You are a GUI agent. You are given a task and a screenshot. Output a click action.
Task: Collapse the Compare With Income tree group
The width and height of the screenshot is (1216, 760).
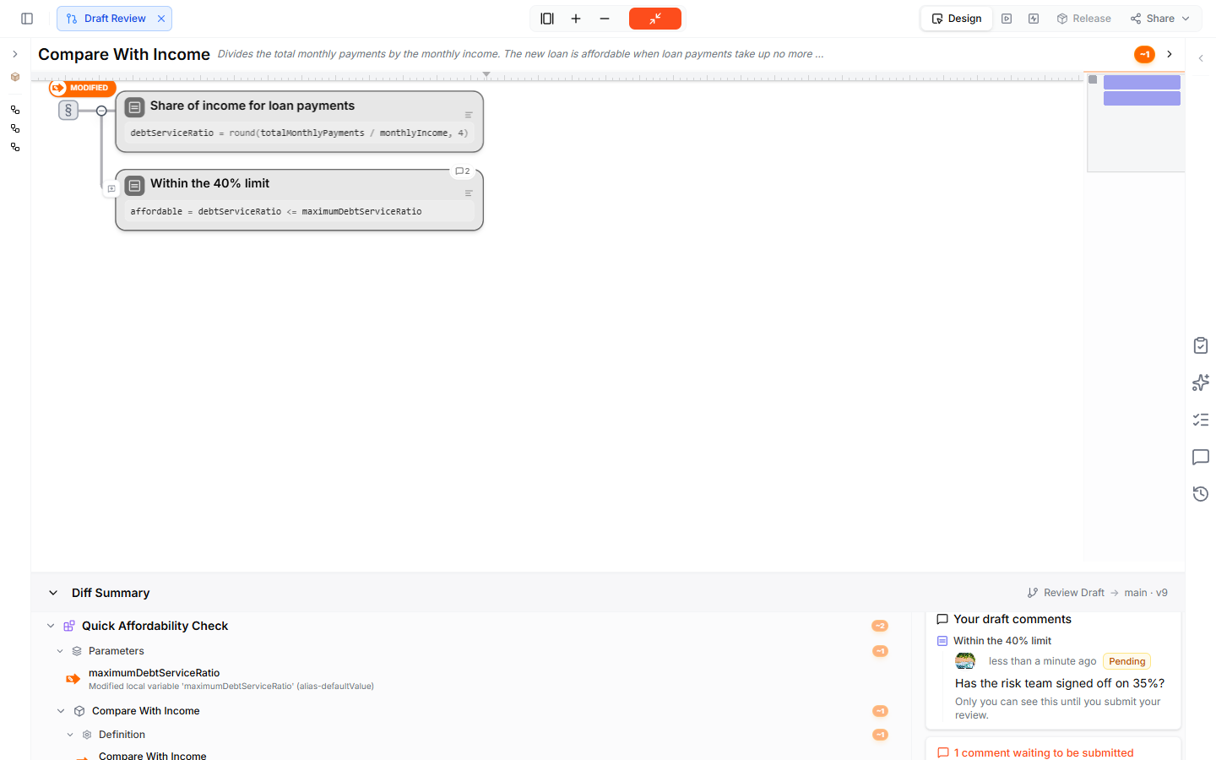(x=61, y=711)
